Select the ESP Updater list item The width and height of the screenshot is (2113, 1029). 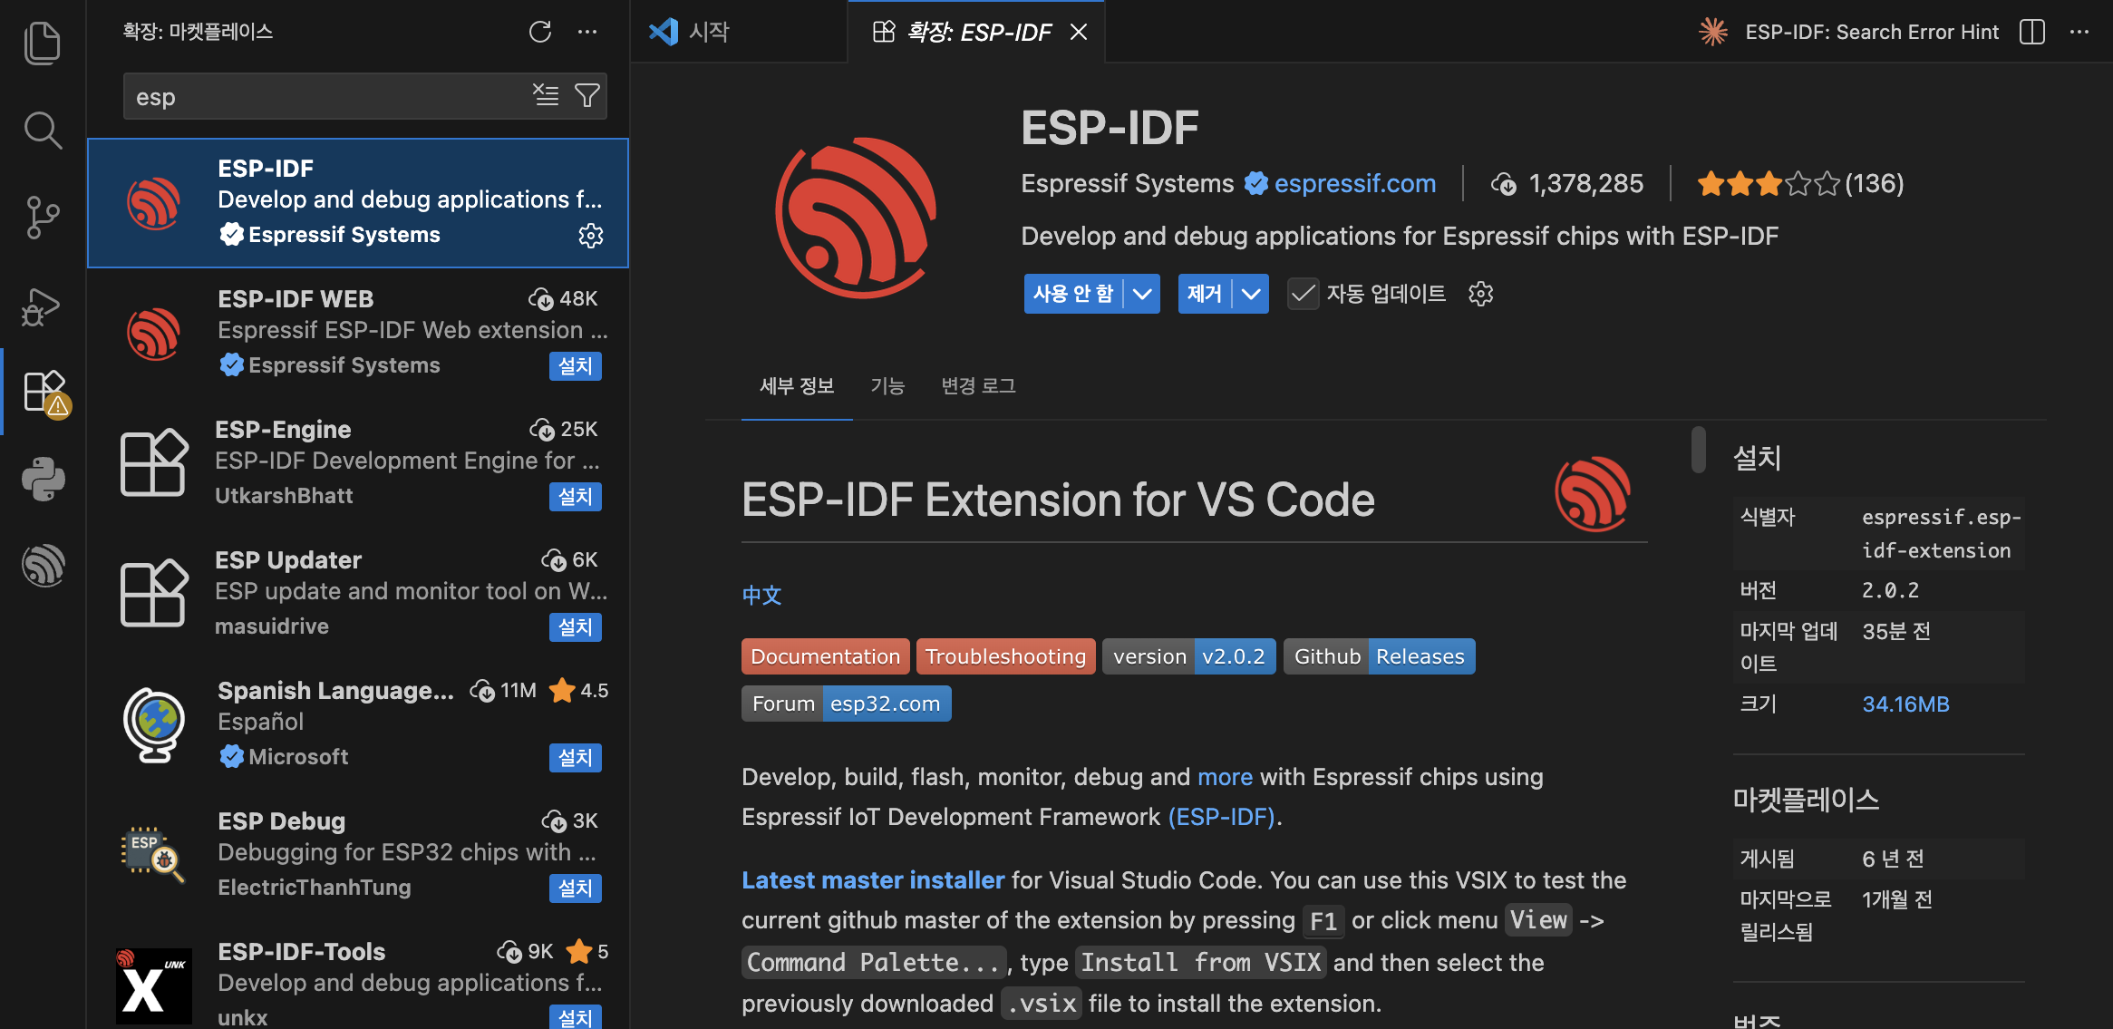pos(358,595)
